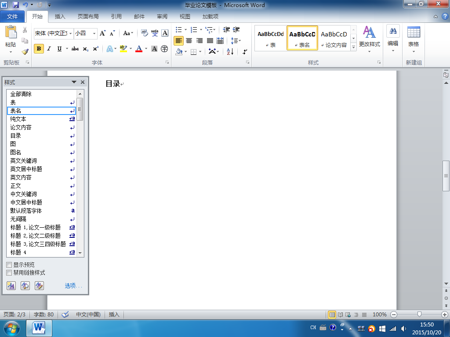Open the Styles pane options arrow

(74, 82)
